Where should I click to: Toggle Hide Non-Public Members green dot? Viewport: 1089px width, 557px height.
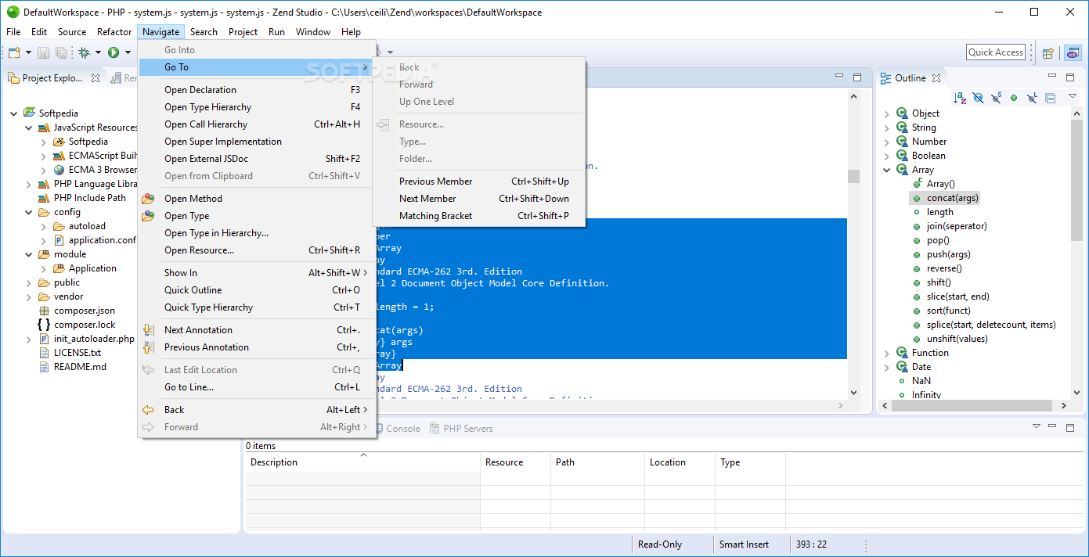coord(1014,98)
